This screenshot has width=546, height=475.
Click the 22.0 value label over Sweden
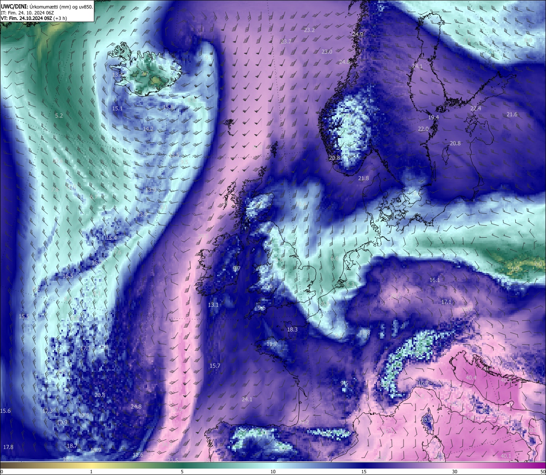click(x=423, y=129)
